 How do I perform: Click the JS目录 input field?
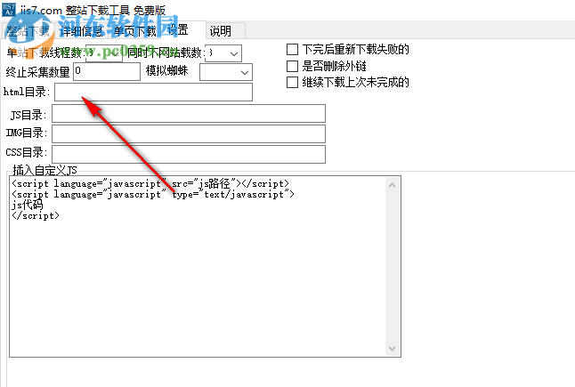click(x=189, y=114)
